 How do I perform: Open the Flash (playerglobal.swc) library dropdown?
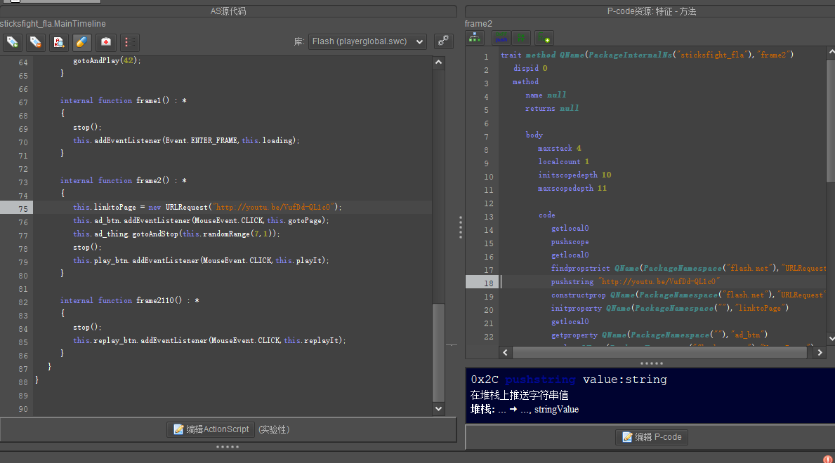(x=367, y=41)
